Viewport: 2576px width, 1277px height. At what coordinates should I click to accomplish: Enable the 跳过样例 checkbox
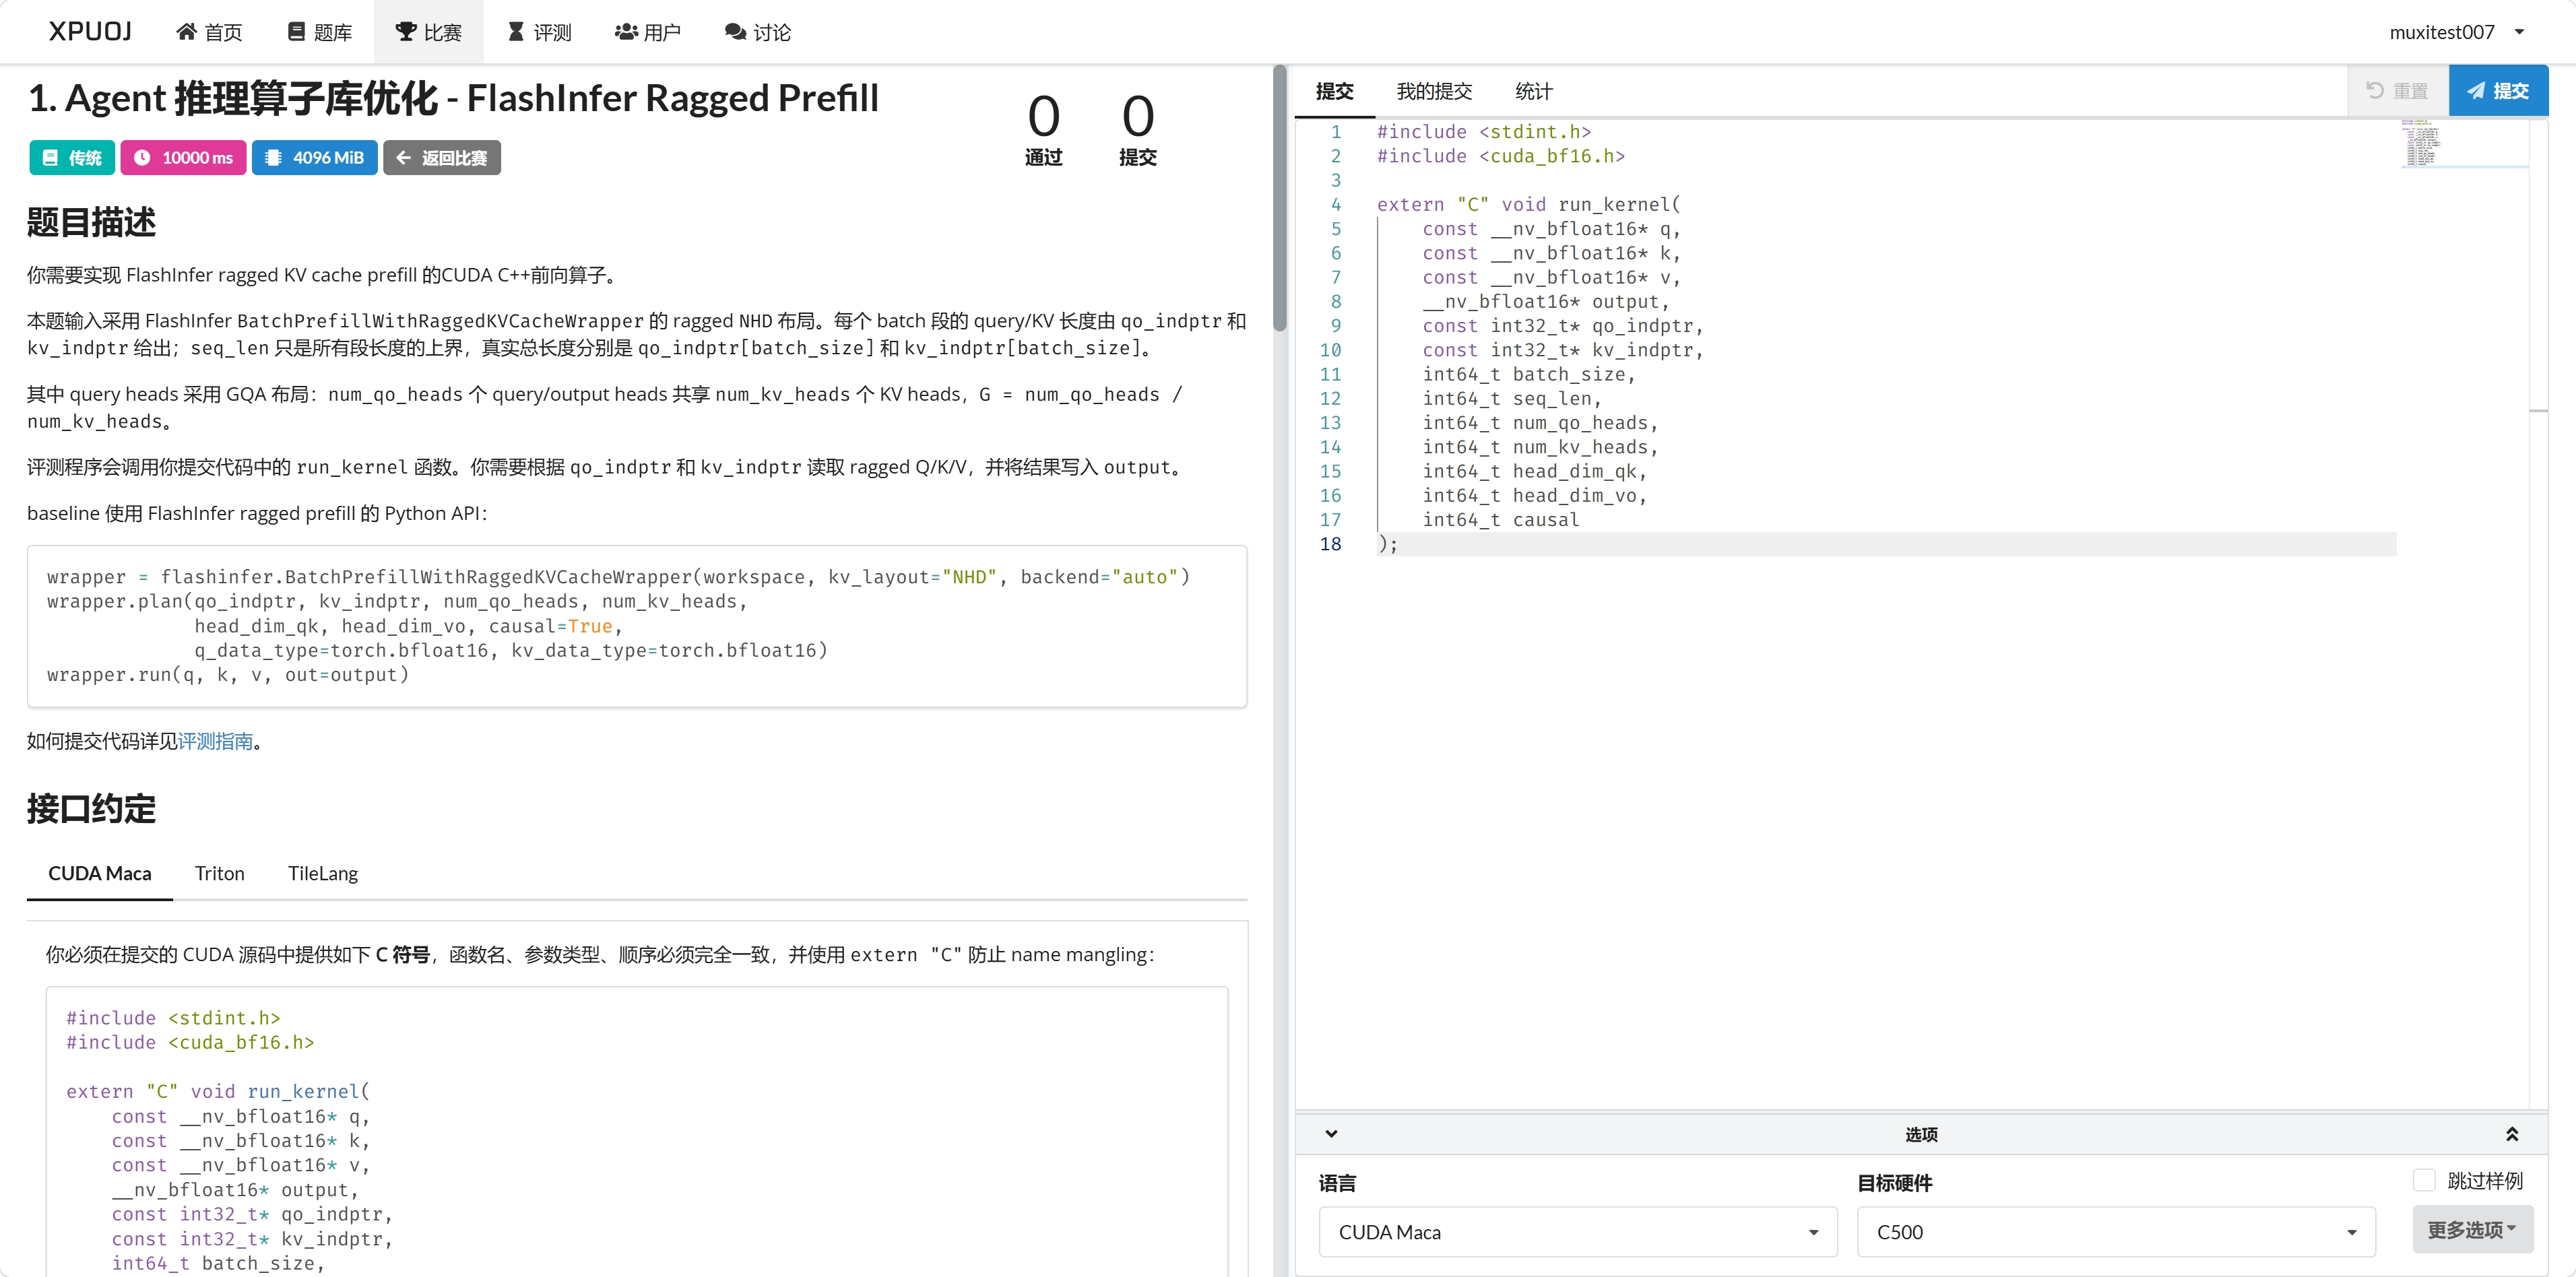click(x=2424, y=1180)
